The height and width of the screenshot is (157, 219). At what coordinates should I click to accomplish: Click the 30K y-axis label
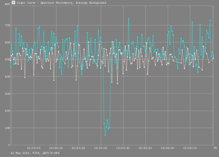point(8,94)
